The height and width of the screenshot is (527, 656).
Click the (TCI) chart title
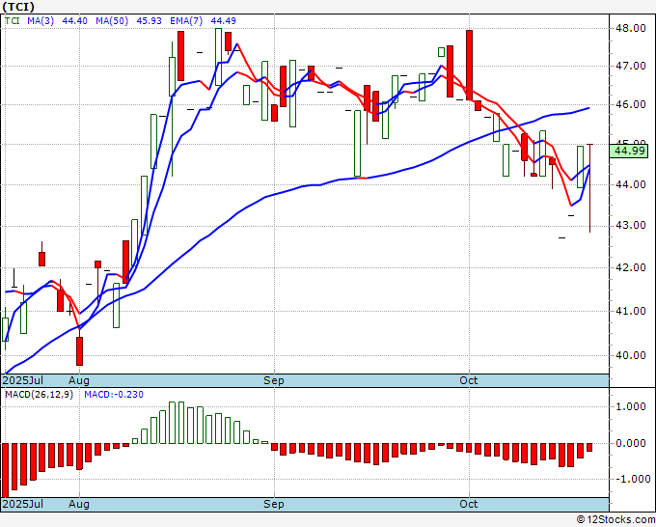[x=18, y=7]
